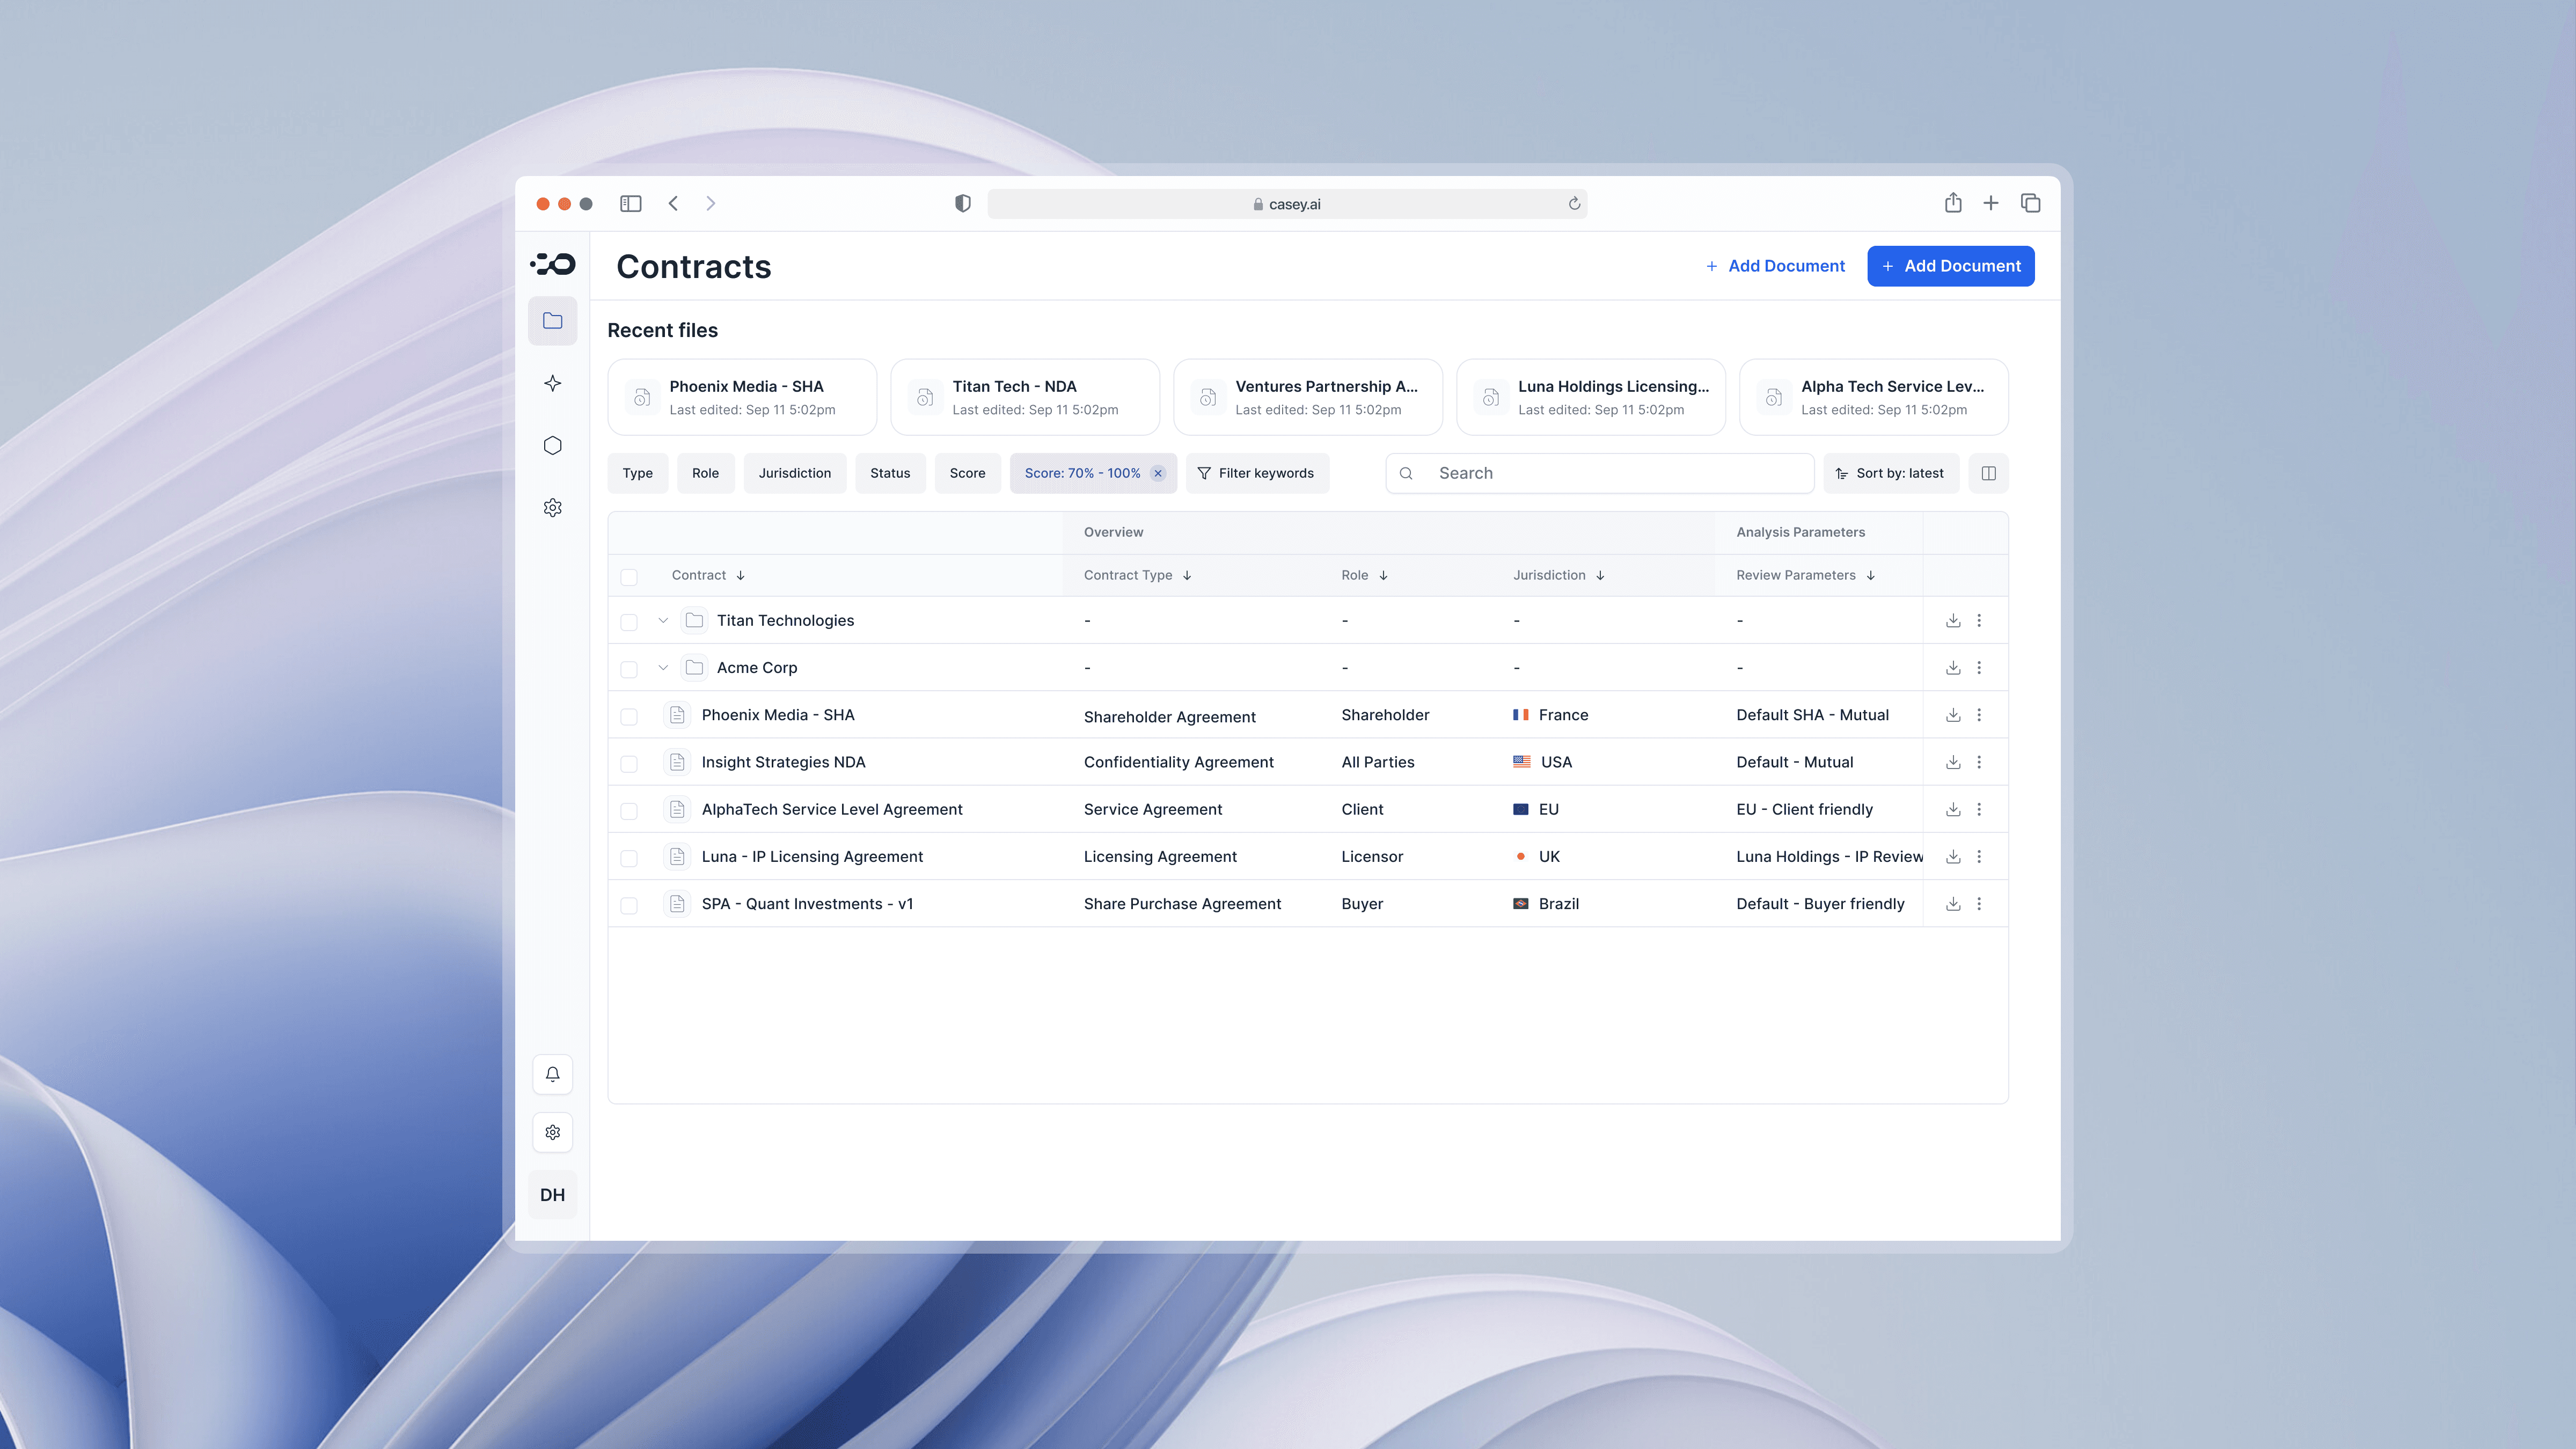The image size is (2576, 1449).
Task: Open the Sort by latest dropdown
Action: pos(1890,473)
